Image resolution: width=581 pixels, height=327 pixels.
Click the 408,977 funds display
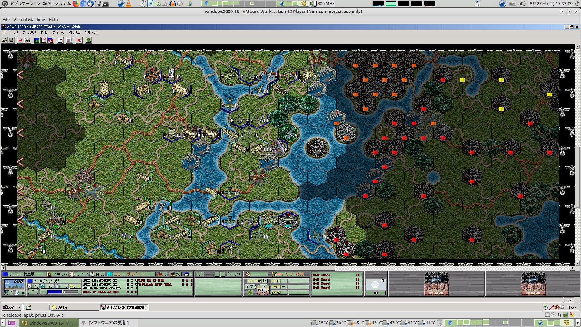coord(59,274)
